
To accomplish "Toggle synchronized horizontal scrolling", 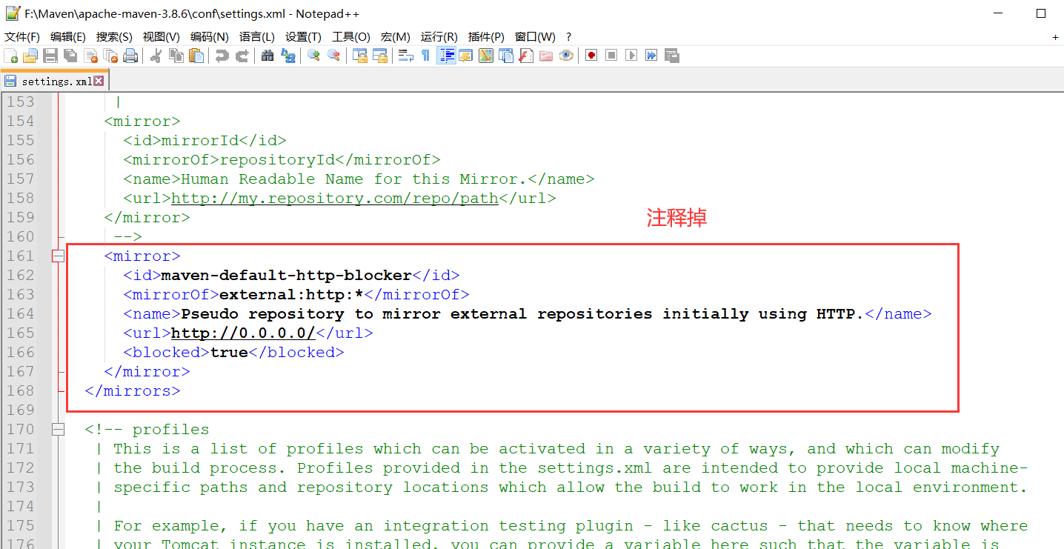I will click(380, 56).
